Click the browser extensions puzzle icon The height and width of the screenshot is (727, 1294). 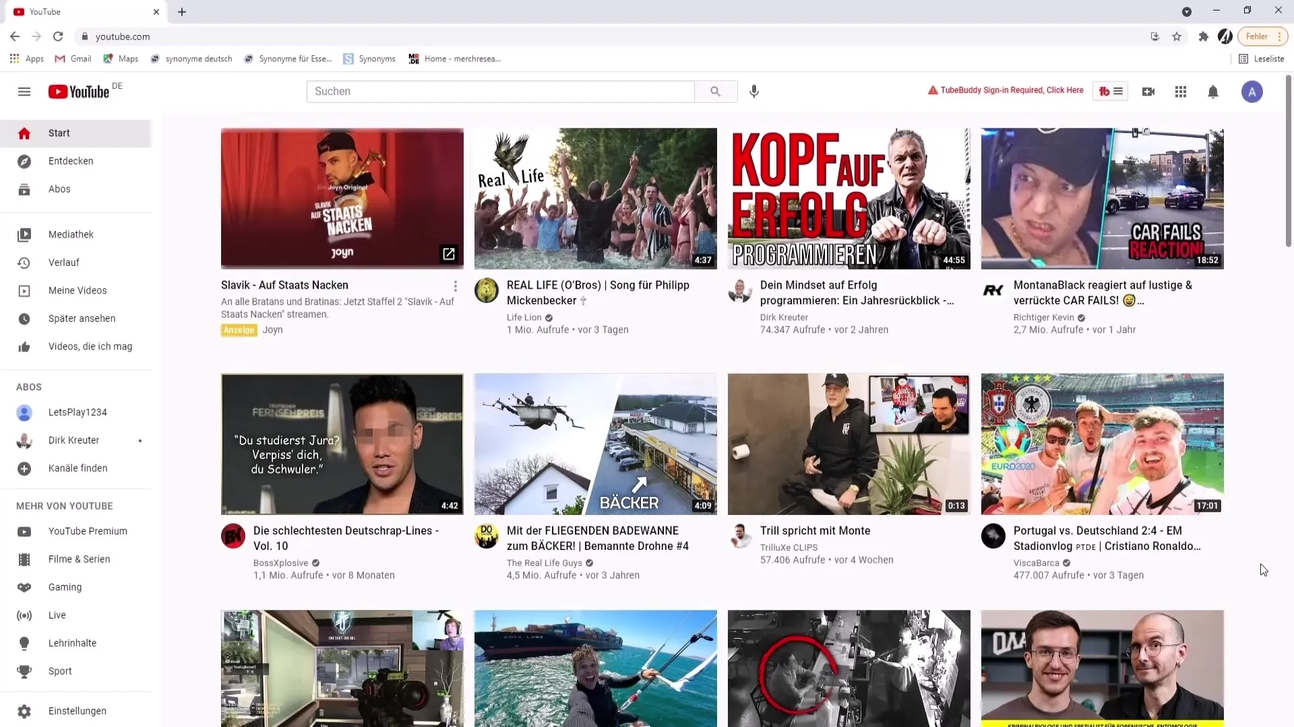pos(1203,36)
